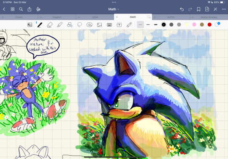Image resolution: width=228 pixels, height=159 pixels.
Task: Pick the tan brown pen color
Action: click(202, 25)
